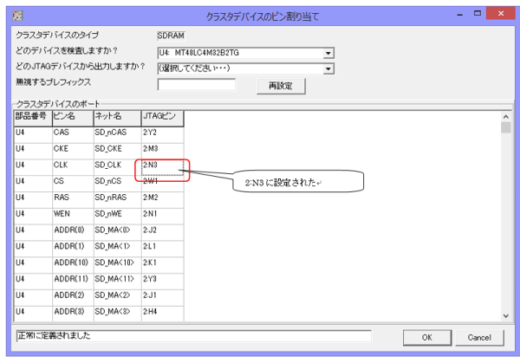The width and height of the screenshot is (520, 363).
Task: Cancel the pin assignment dialog
Action: pos(479,336)
